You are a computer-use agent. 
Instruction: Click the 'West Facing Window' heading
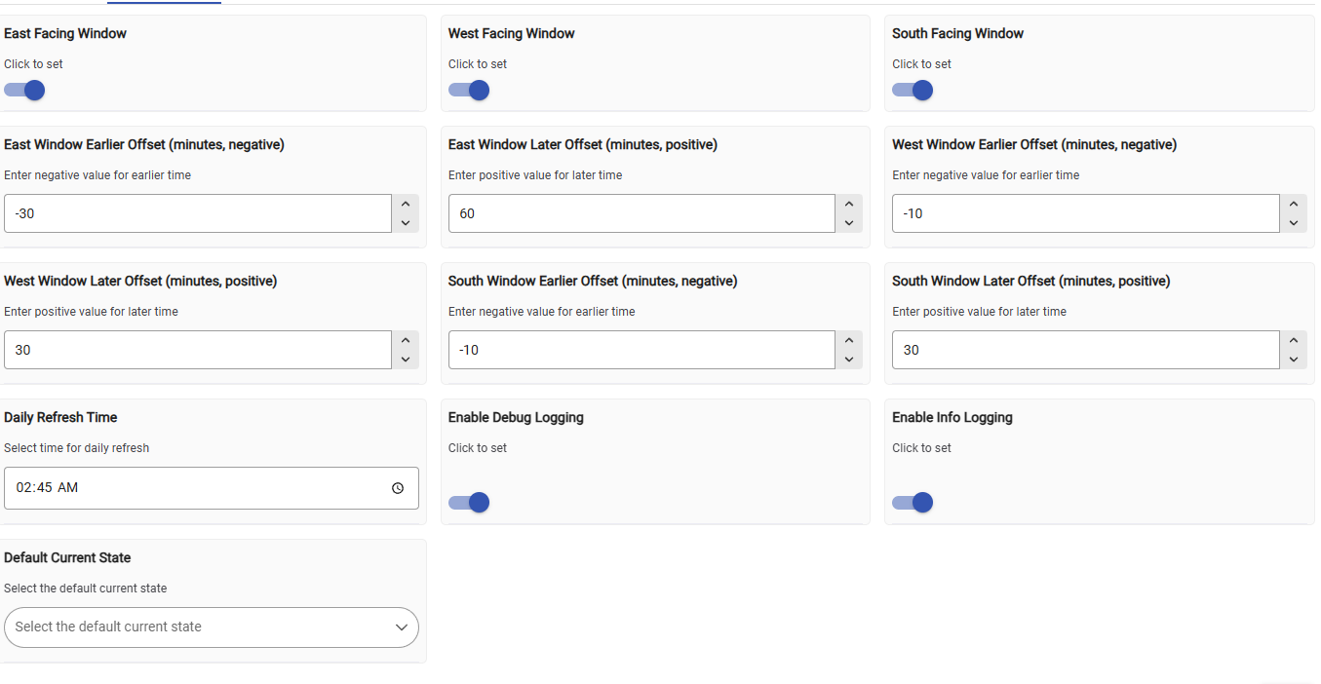click(x=512, y=33)
